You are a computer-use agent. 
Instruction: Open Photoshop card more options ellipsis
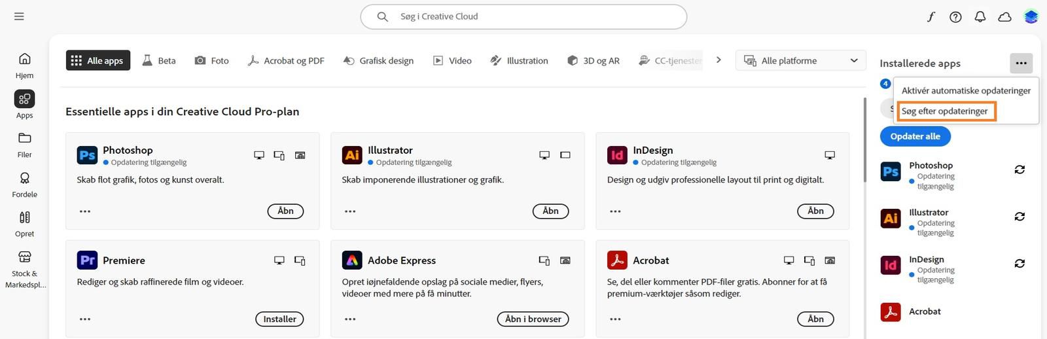click(x=85, y=211)
